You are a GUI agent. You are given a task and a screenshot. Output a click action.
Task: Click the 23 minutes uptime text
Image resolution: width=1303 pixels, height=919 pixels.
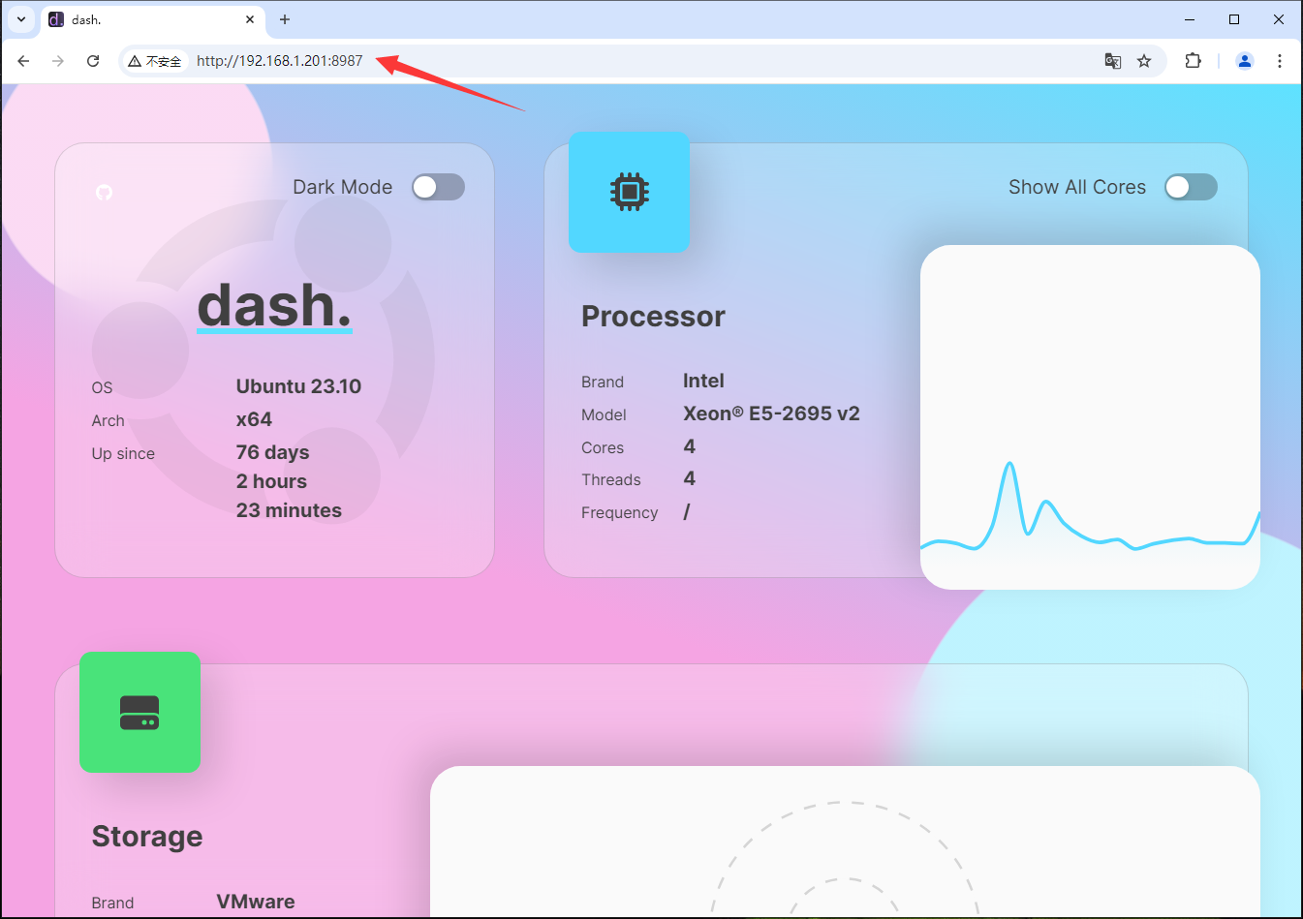coord(289,510)
